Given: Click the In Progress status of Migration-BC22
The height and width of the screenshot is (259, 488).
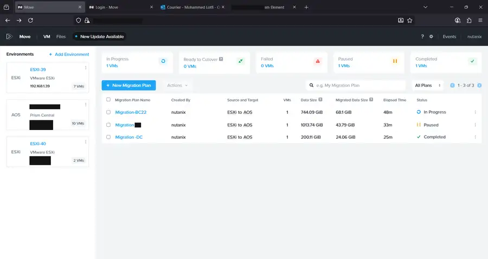Looking at the screenshot, I should click(432, 112).
